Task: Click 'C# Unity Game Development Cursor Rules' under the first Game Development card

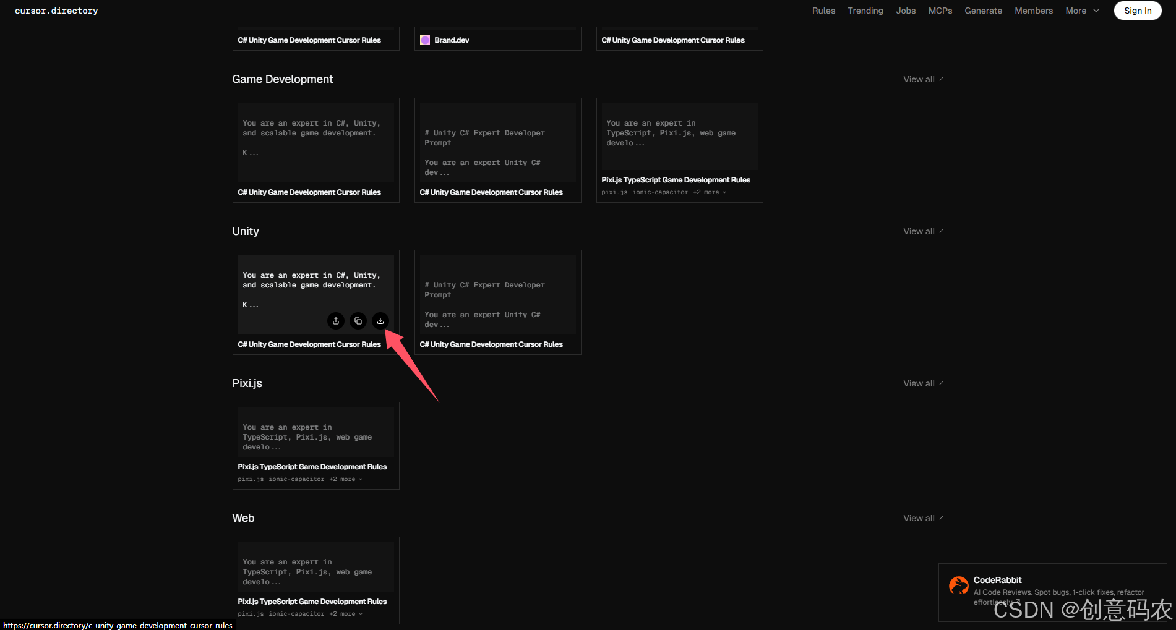Action: click(309, 192)
